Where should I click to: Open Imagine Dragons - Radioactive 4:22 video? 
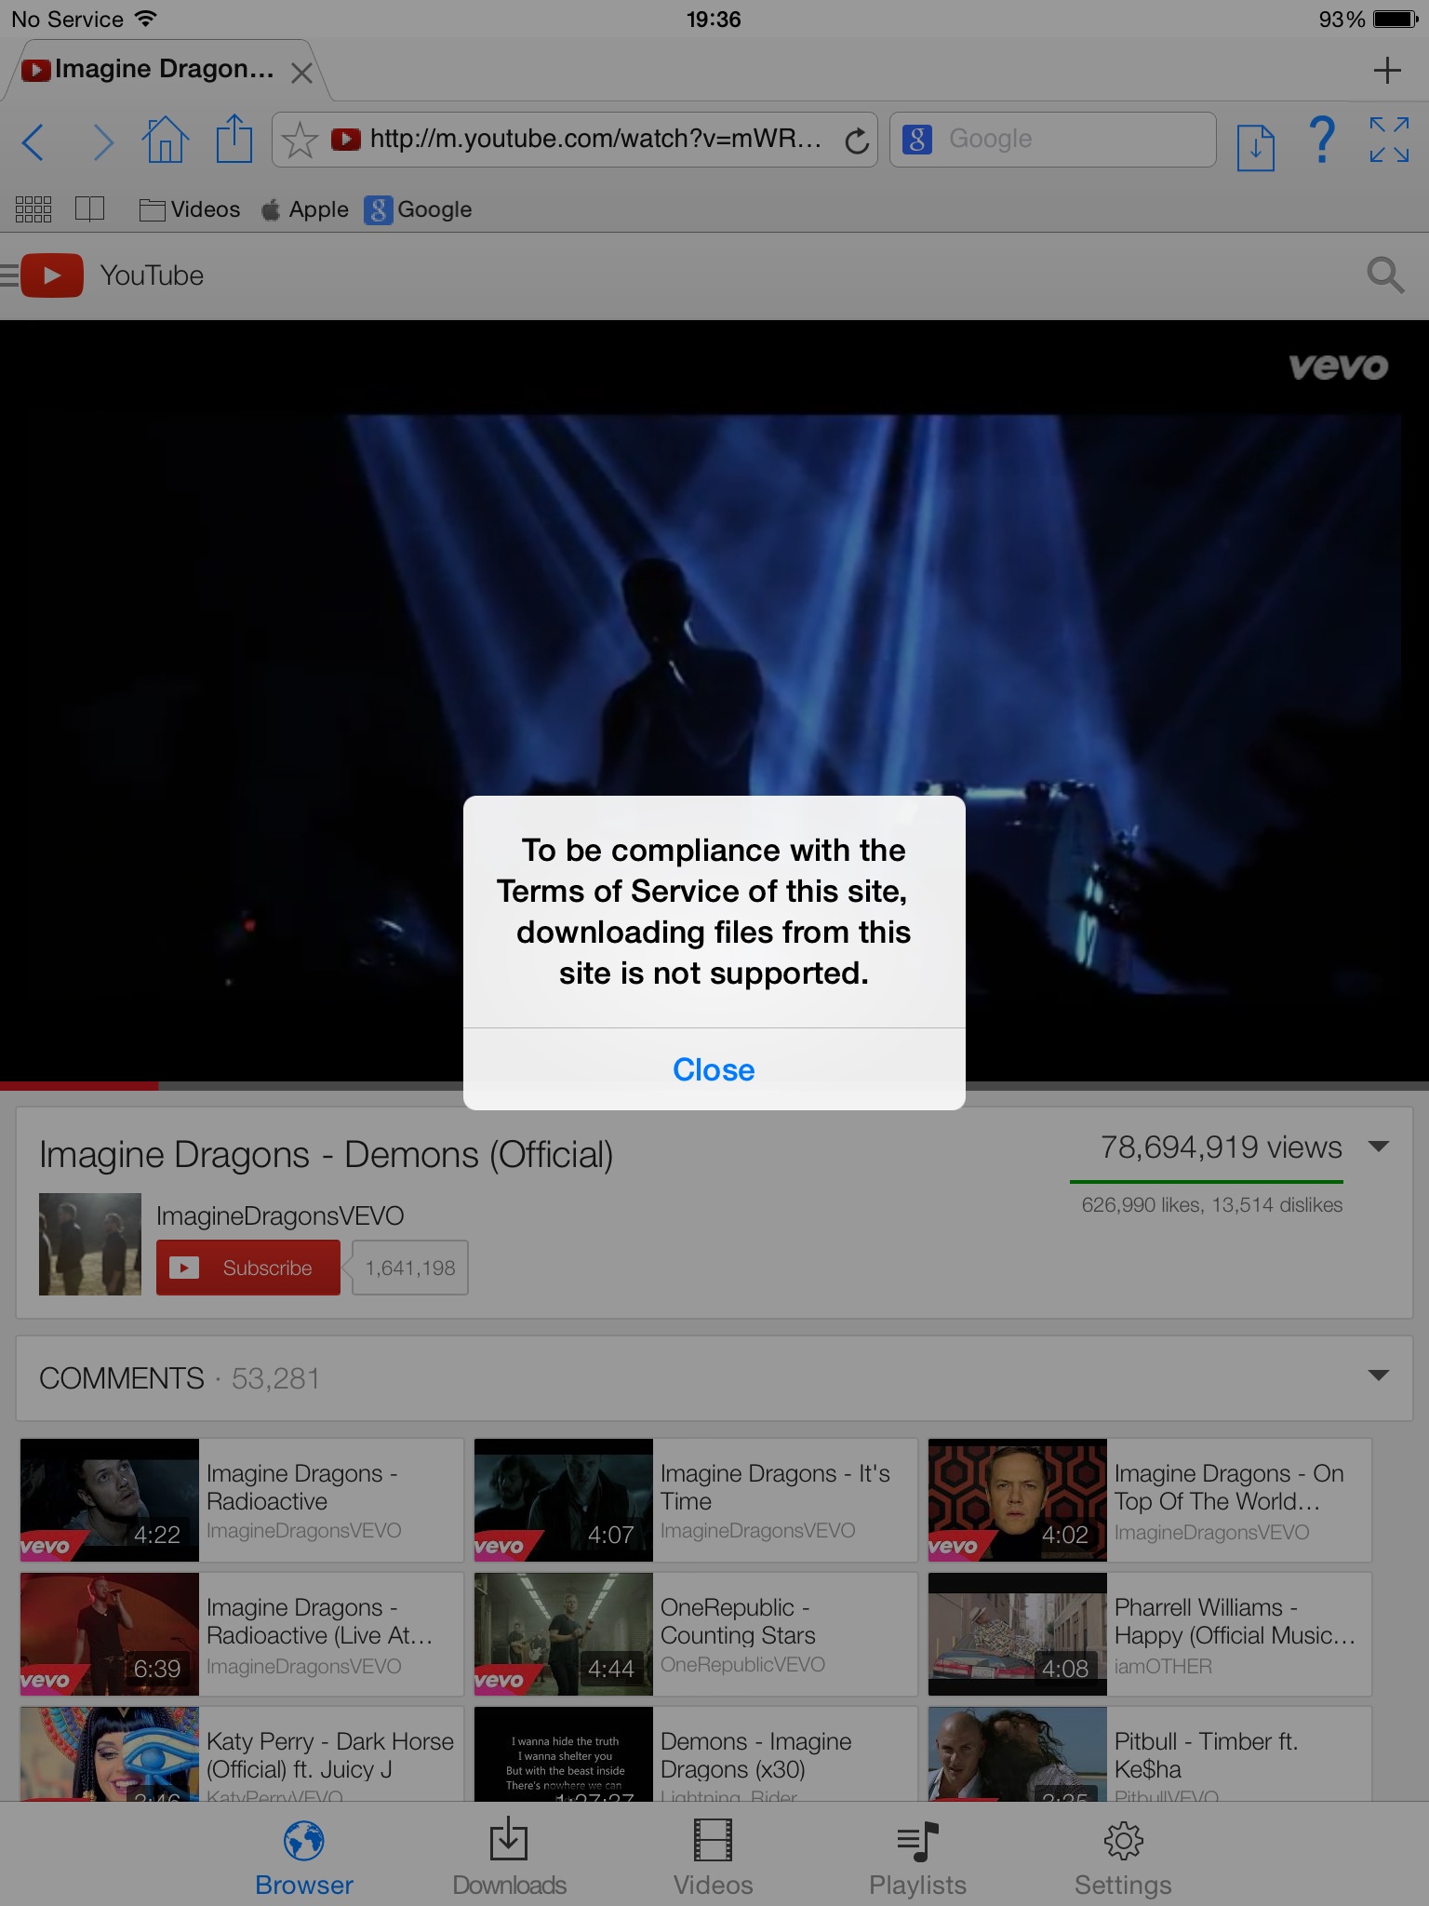click(x=242, y=1500)
